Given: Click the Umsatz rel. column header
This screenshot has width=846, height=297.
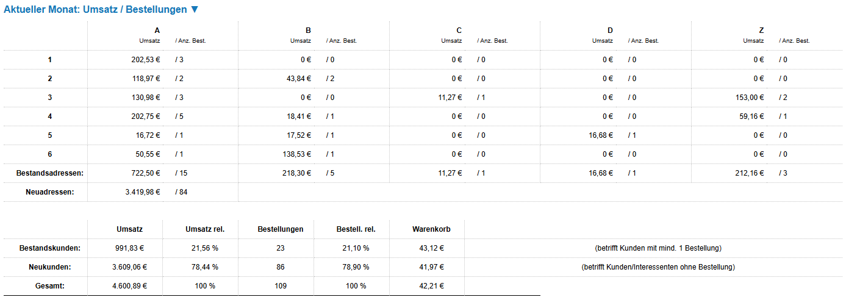Looking at the screenshot, I should [x=205, y=229].
